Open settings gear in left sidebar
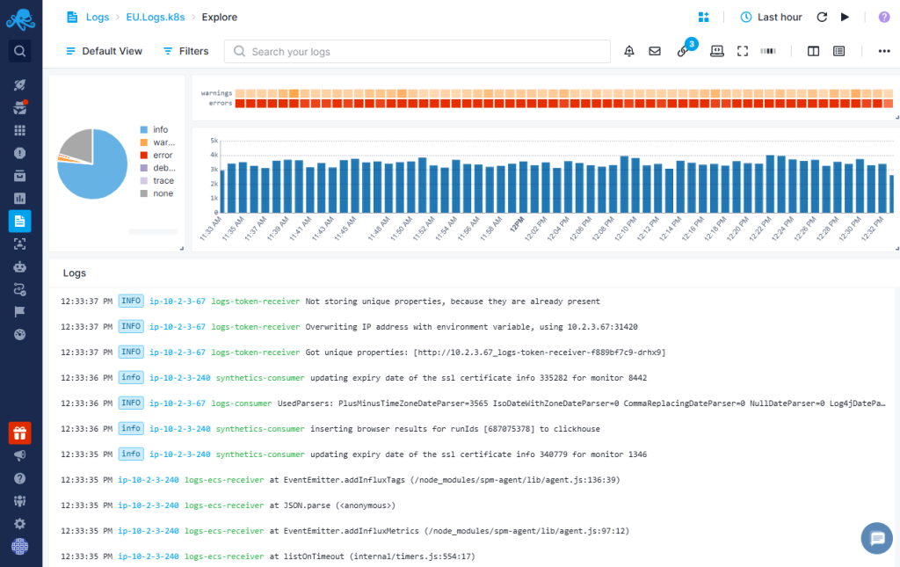 point(19,523)
